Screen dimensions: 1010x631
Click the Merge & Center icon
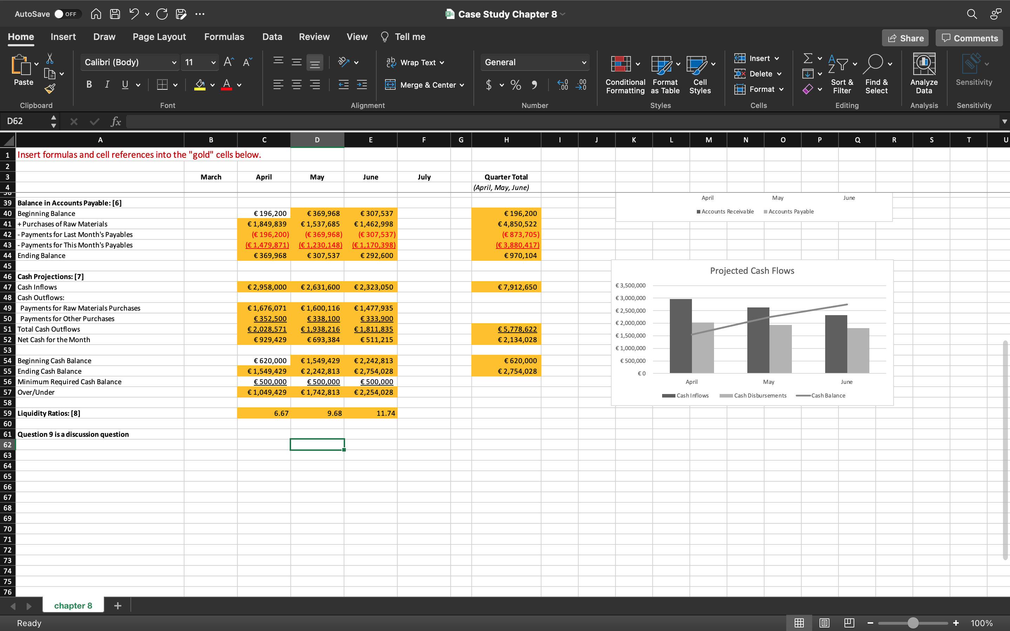pyautogui.click(x=390, y=85)
